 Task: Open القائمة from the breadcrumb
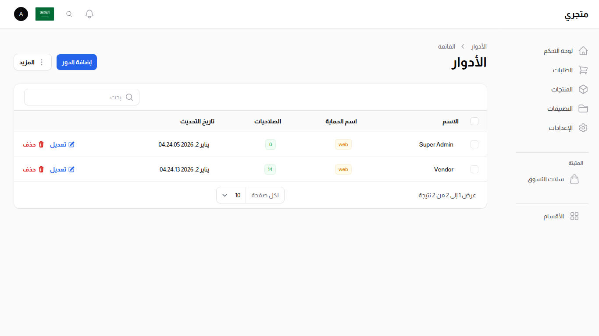[x=447, y=46]
